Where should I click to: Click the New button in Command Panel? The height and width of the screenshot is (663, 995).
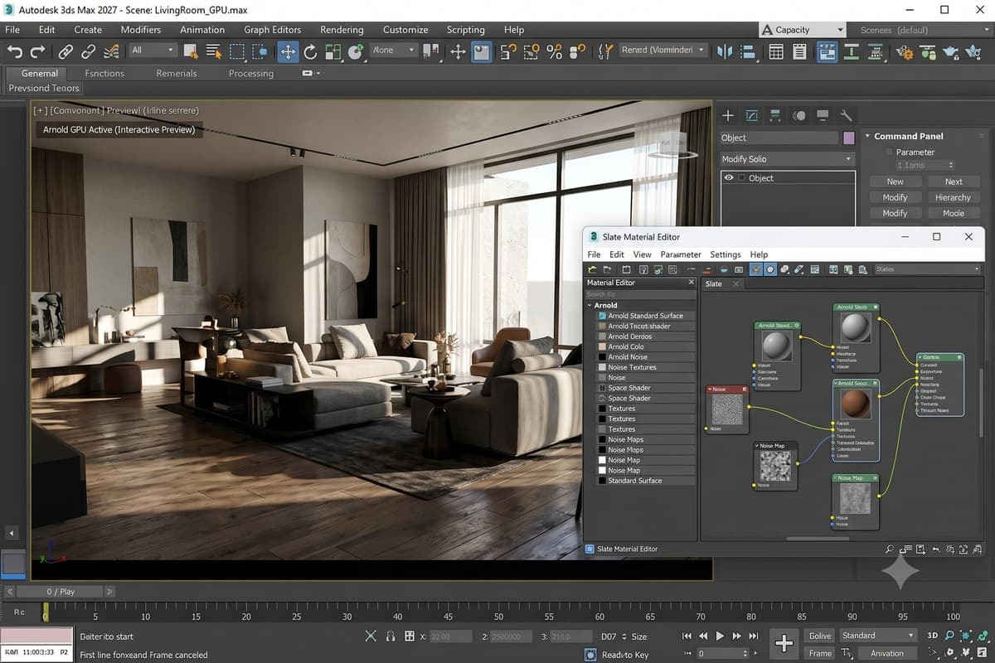(x=895, y=181)
